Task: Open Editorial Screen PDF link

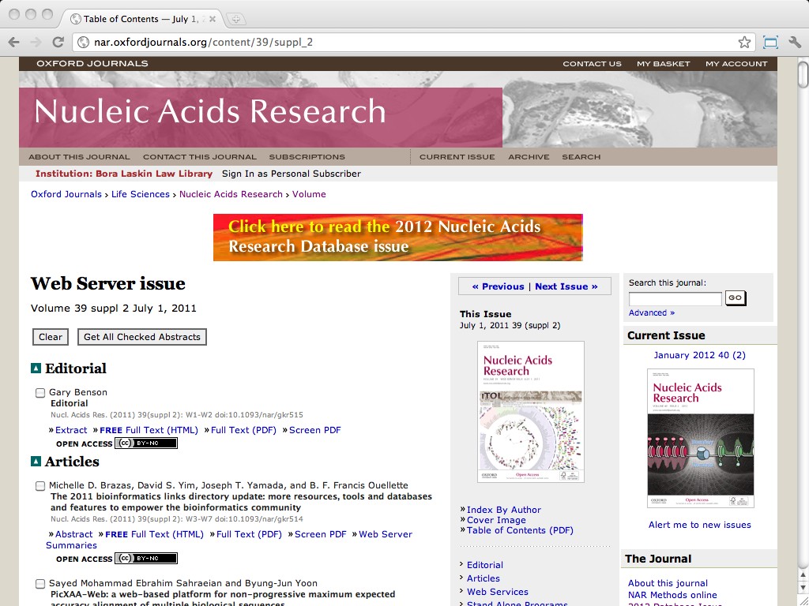Action: pyautogui.click(x=314, y=430)
